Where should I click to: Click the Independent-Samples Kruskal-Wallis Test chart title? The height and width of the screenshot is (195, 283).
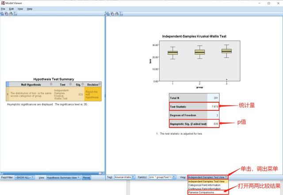coord(194,36)
